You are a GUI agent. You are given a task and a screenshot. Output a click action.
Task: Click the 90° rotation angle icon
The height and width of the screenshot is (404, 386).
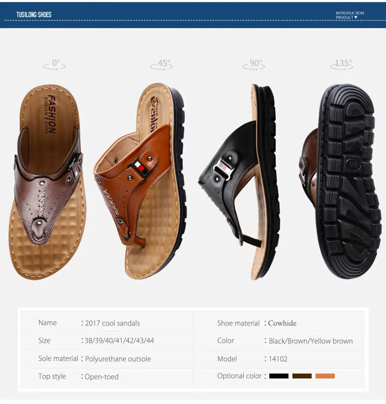click(x=254, y=64)
